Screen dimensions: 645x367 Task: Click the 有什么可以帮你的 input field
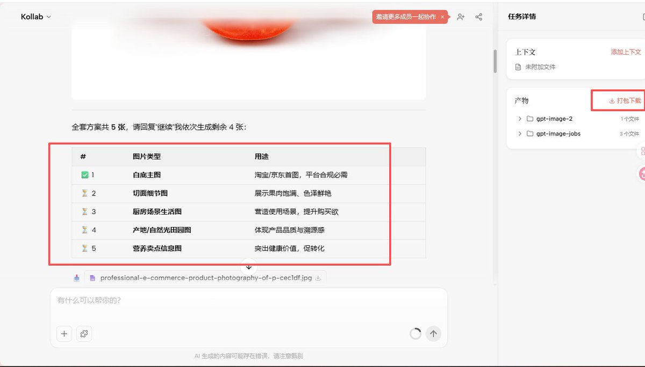[161, 302]
